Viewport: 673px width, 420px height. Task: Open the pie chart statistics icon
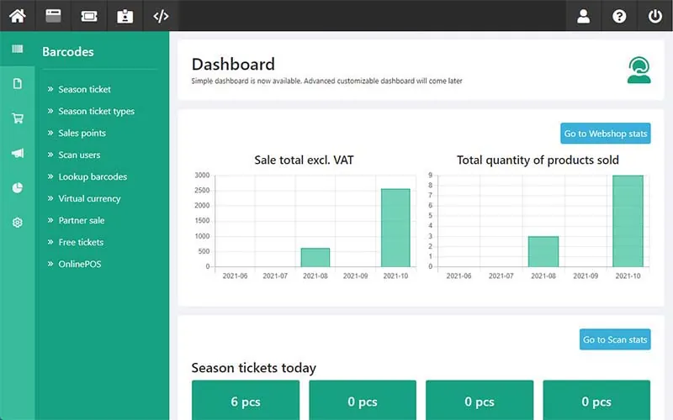pos(18,187)
